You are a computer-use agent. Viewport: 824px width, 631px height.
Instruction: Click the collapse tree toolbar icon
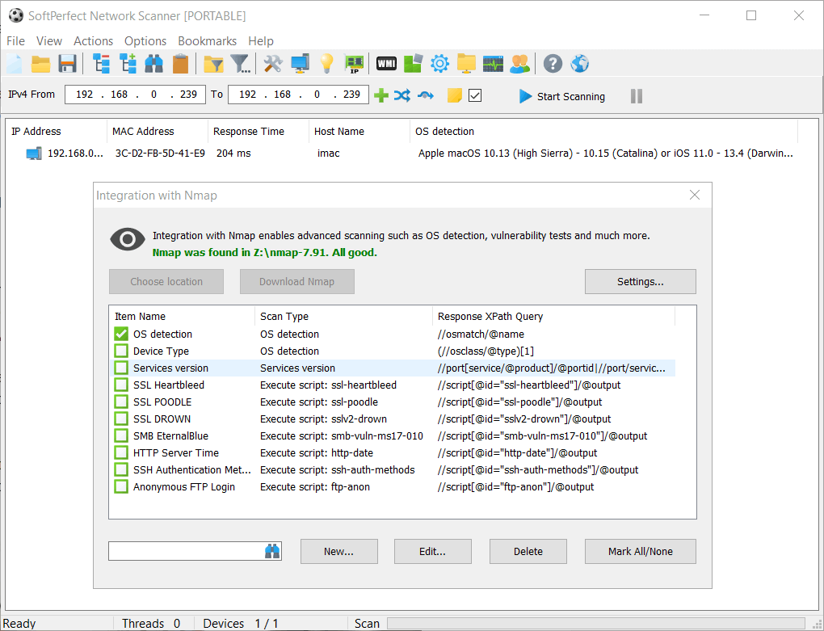pos(102,64)
